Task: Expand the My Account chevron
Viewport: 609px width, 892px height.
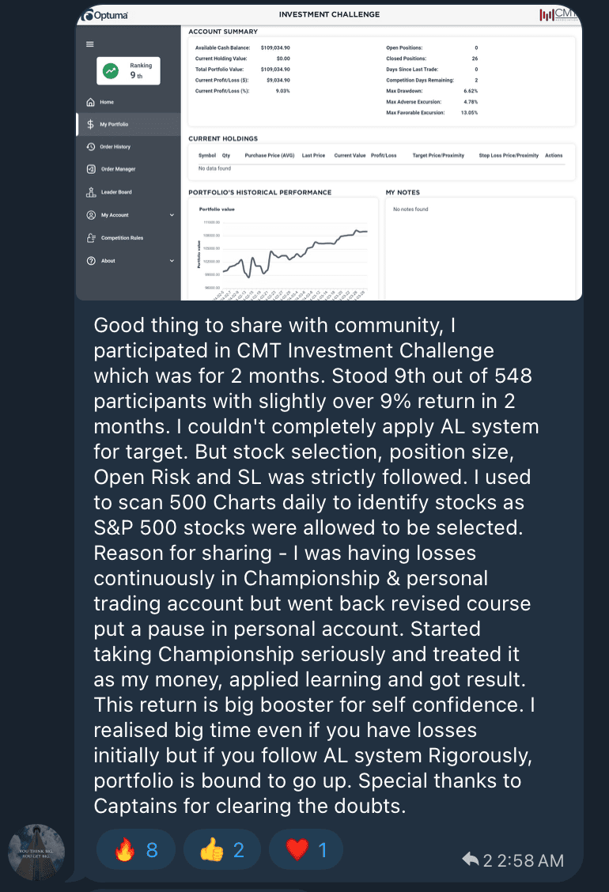Action: point(172,215)
